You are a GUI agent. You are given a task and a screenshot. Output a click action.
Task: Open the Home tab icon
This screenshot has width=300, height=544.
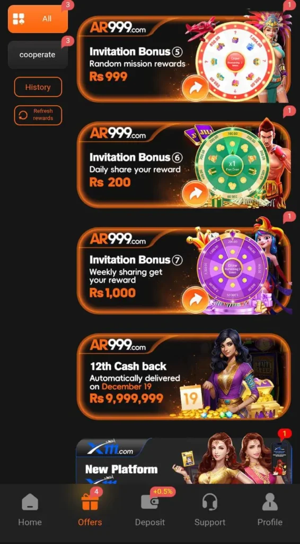[30, 502]
